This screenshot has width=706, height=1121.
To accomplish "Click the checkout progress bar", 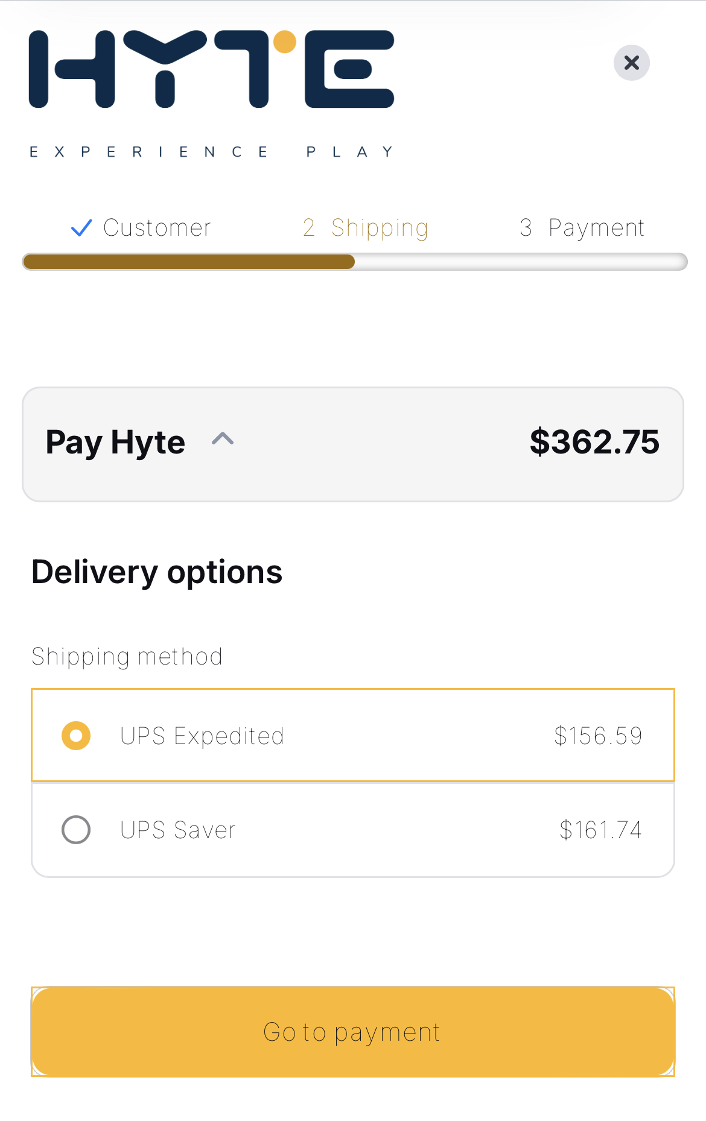I will pyautogui.click(x=355, y=262).
